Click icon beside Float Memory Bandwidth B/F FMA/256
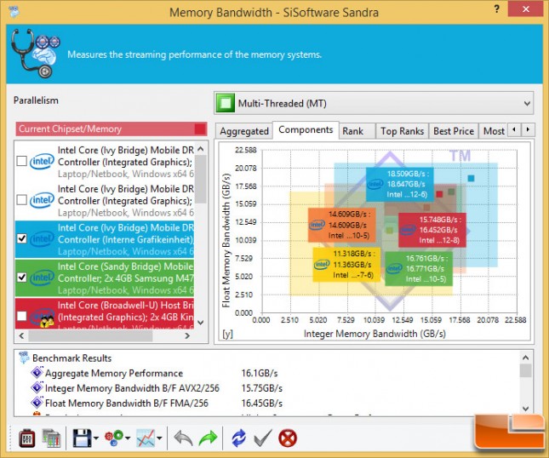549x458 pixels. pos(37,403)
